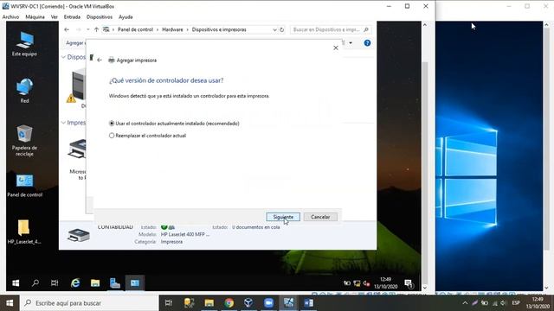Screen dimensions: 554x311
Task: Open the Entrada menu
Action: tap(72, 17)
